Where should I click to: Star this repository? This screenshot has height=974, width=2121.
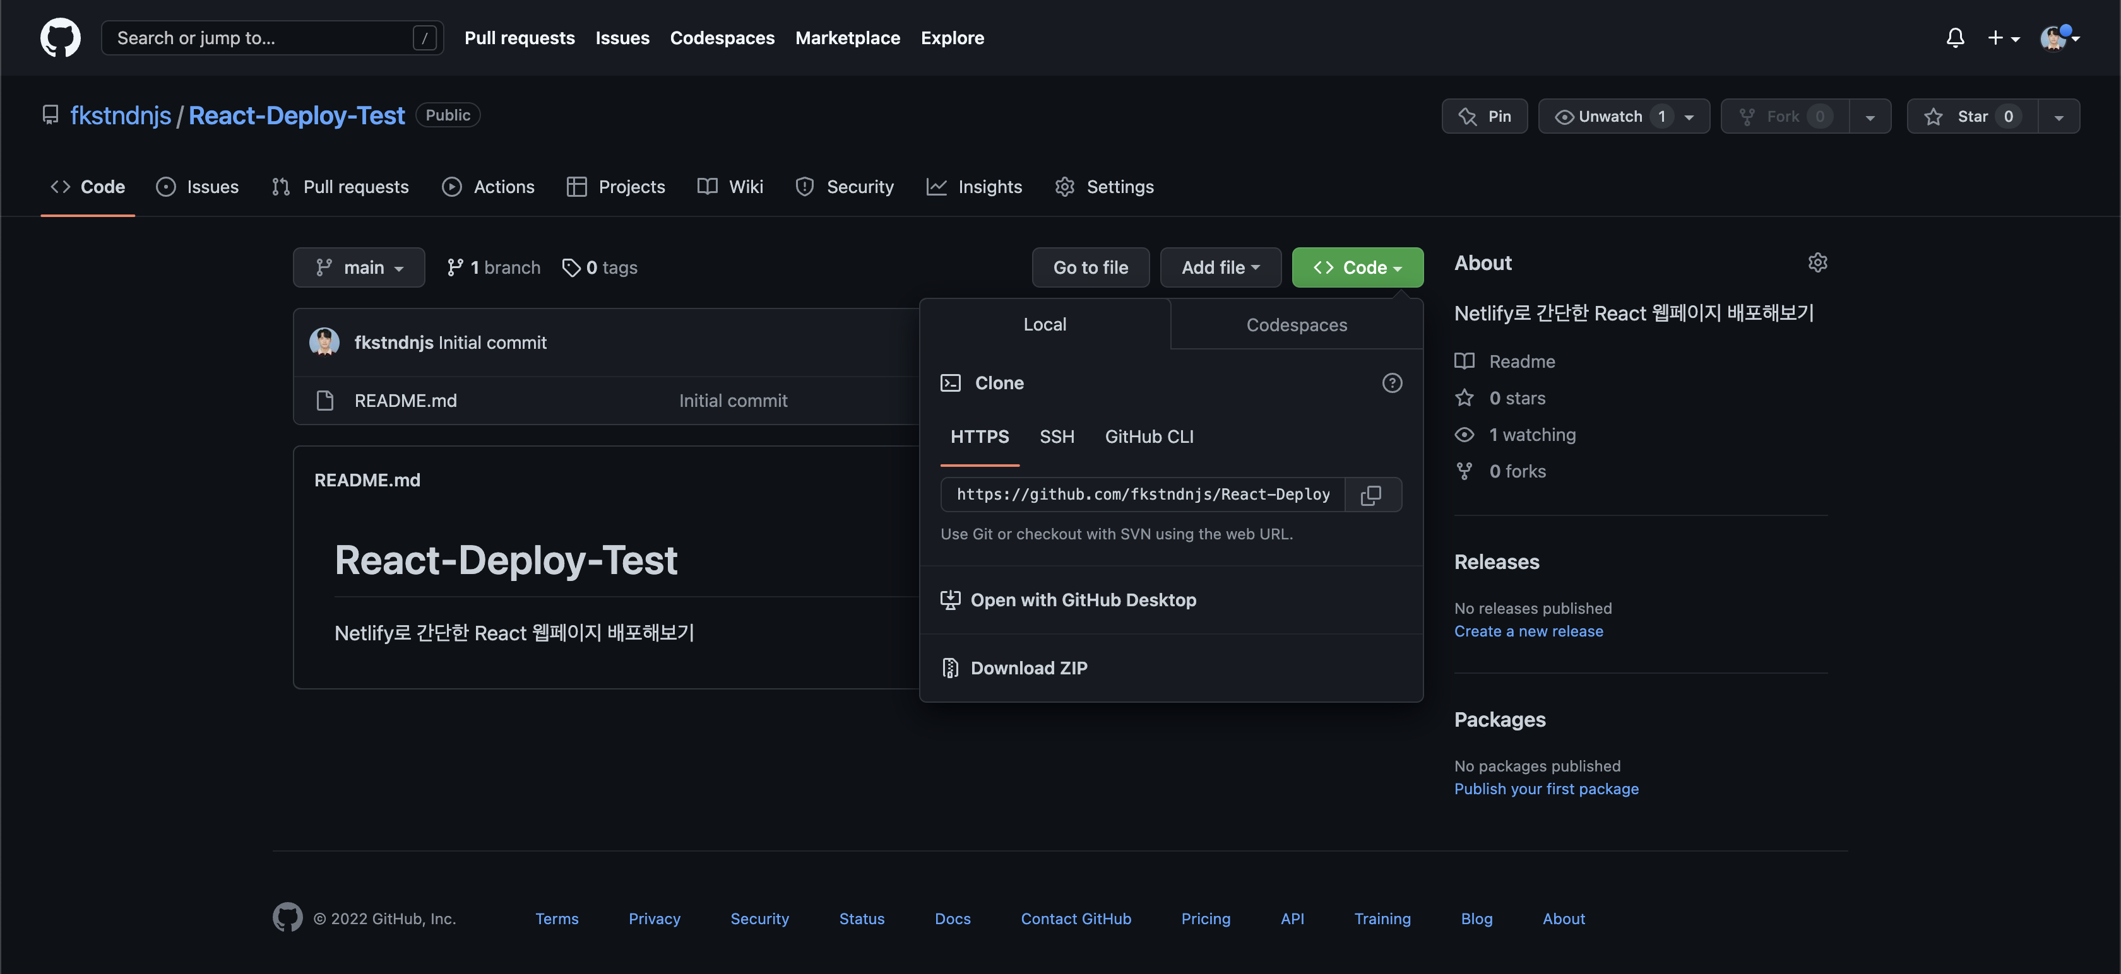point(1972,116)
